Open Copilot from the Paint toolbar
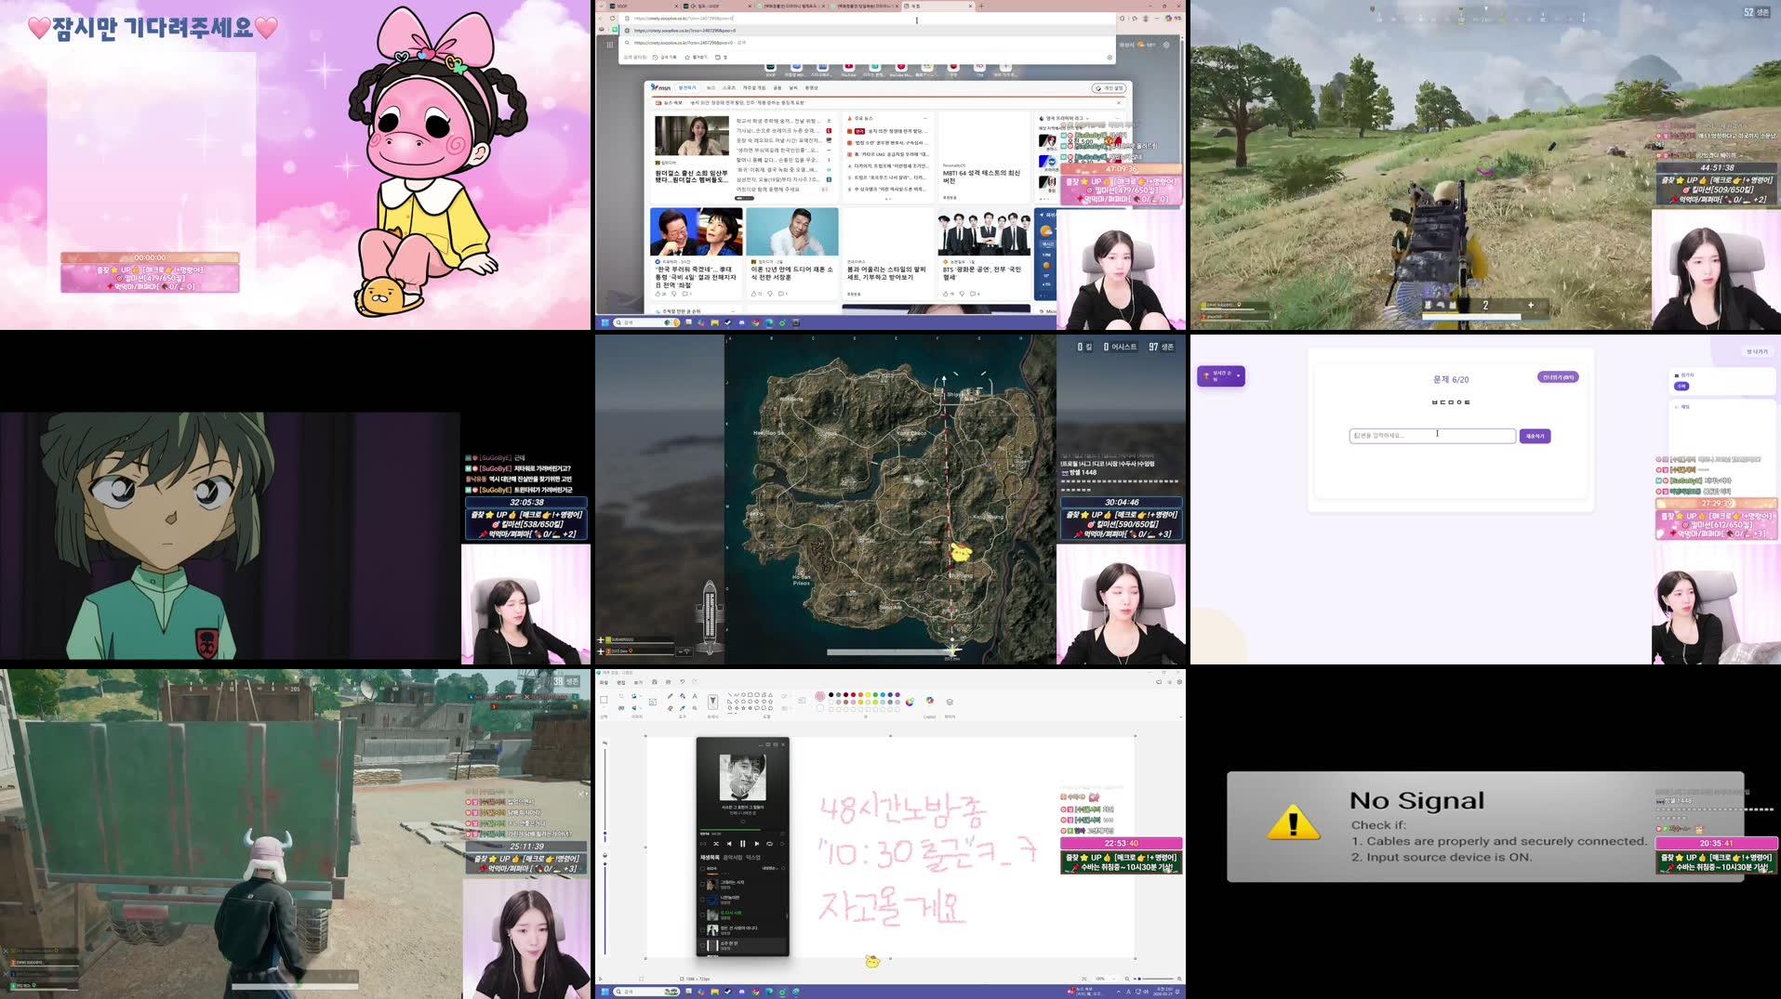The image size is (1781, 999). [929, 702]
